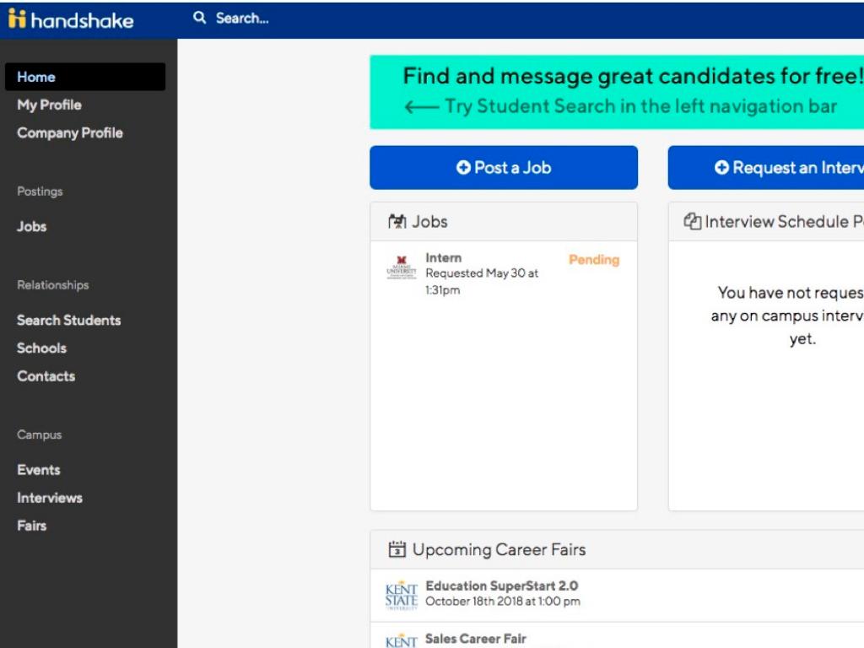This screenshot has width=864, height=648.
Task: Type in the top Search field
Action: click(x=337, y=18)
